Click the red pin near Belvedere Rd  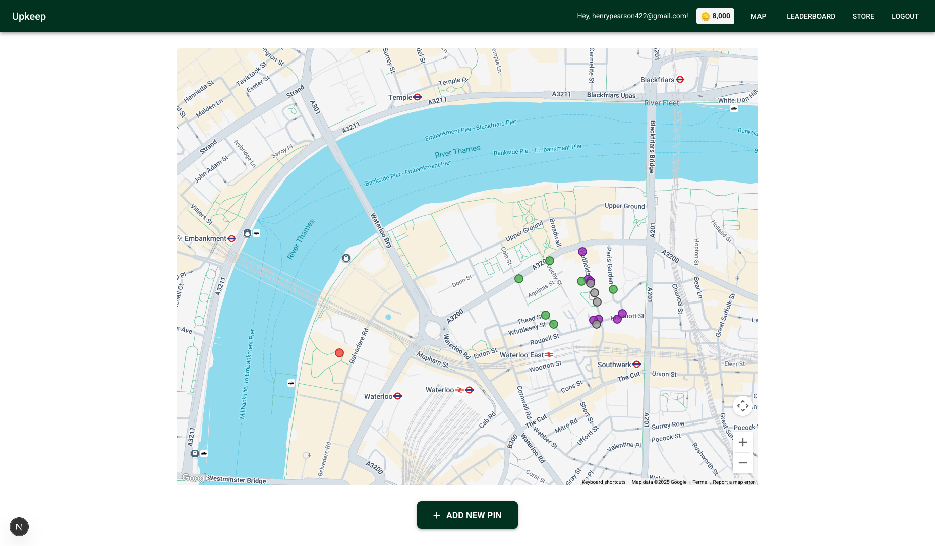[x=339, y=353]
